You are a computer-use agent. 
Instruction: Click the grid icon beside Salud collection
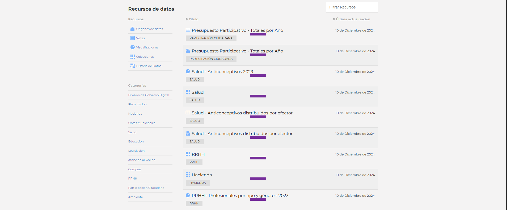(188, 92)
